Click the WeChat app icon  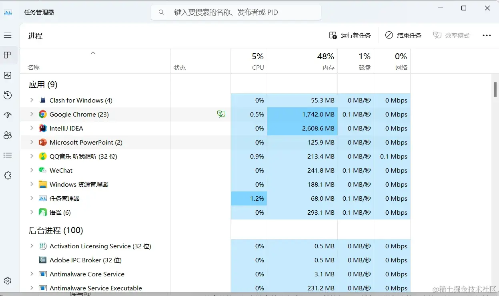click(x=43, y=170)
